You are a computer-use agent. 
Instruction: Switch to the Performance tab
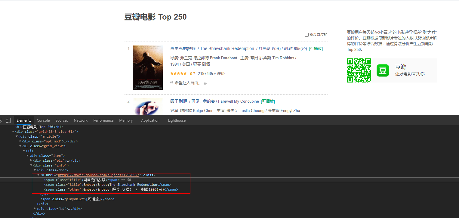point(103,120)
